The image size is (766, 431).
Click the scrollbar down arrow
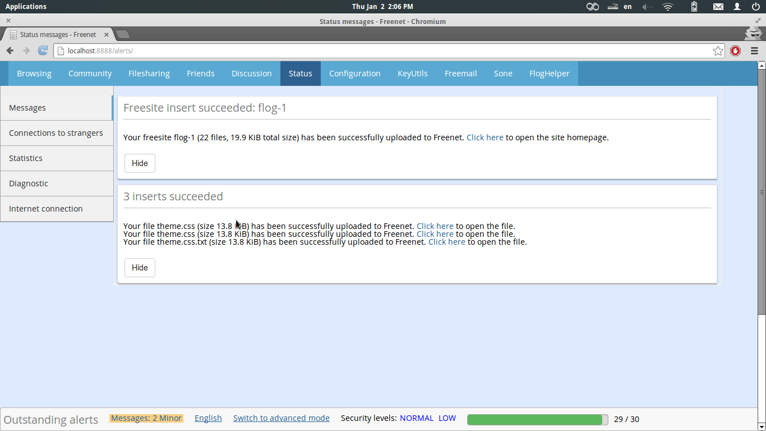point(762,427)
